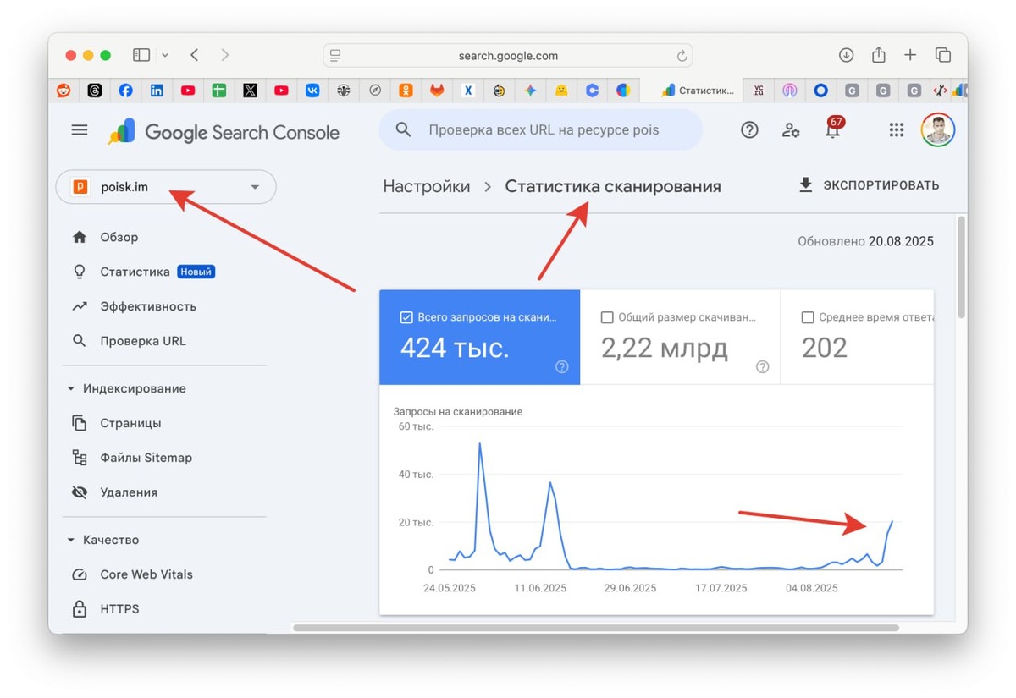This screenshot has height=698, width=1016.
Task: Open the VK pinned tab
Action: 312,91
